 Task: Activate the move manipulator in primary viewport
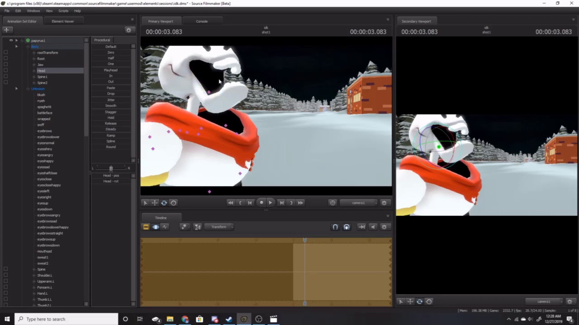tap(155, 203)
